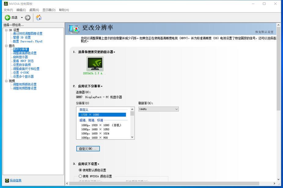Open 调整视频颜色设置 page
Screen dimensions: 283x188
pos(25,84)
